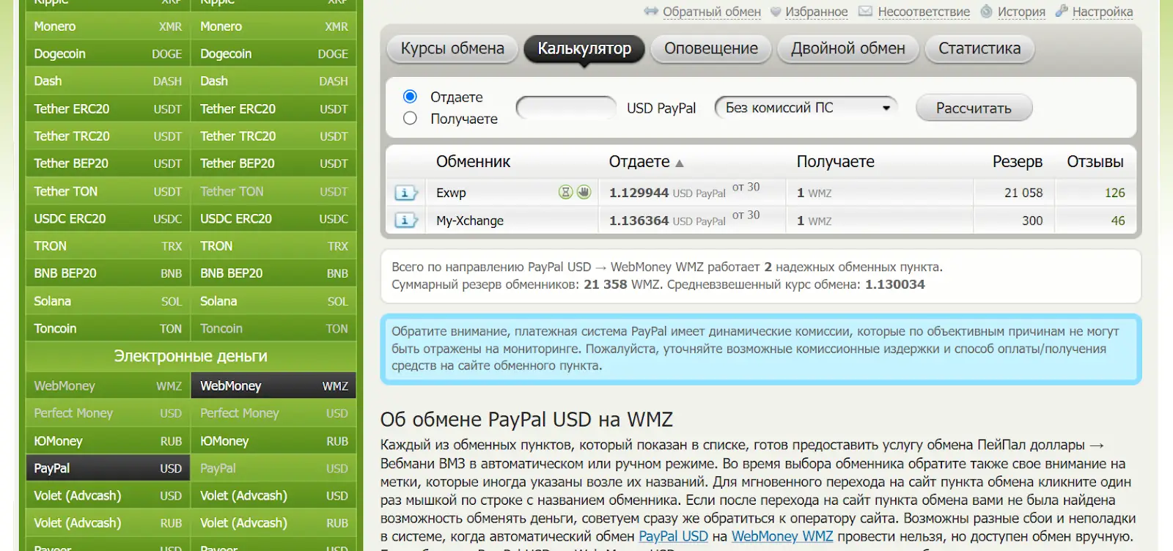The height and width of the screenshot is (551, 1173).
Task: Switch to Курсы обмена tab
Action: [x=452, y=48]
